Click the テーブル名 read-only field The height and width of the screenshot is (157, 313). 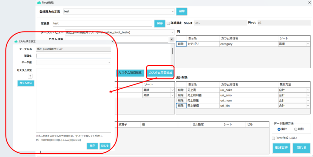(73, 49)
